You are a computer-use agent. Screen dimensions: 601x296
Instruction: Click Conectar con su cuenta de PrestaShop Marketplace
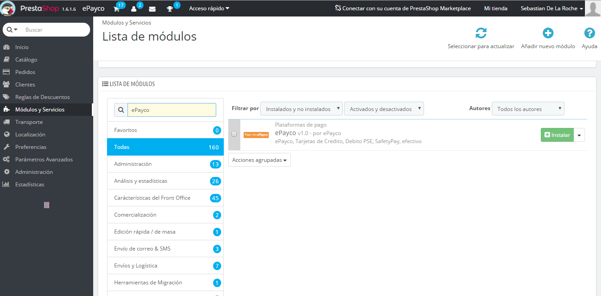pos(403,8)
